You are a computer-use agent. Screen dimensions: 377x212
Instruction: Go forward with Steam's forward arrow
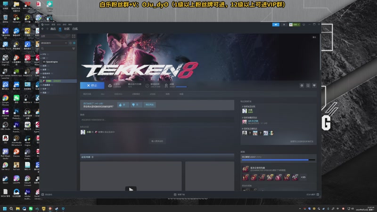click(47, 29)
